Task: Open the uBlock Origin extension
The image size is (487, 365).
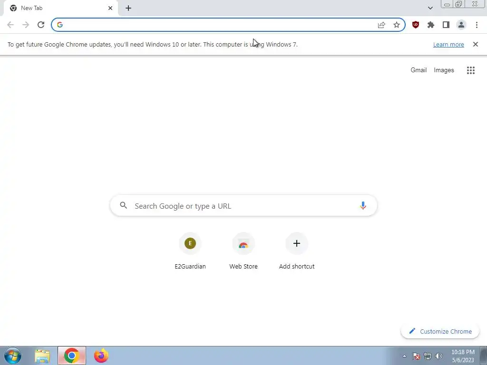Action: [416, 25]
